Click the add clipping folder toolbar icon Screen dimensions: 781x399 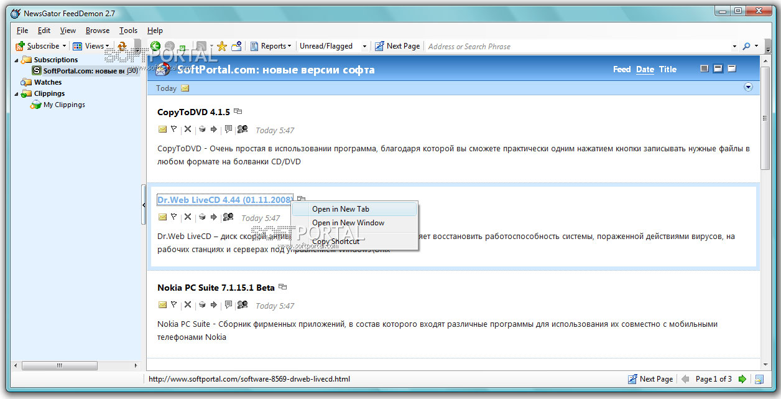click(x=236, y=46)
